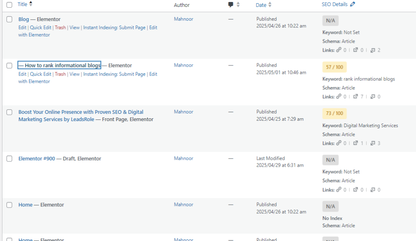The width and height of the screenshot is (416, 241).
Task: Click internal links icon in Boost row
Action: (x=338, y=143)
